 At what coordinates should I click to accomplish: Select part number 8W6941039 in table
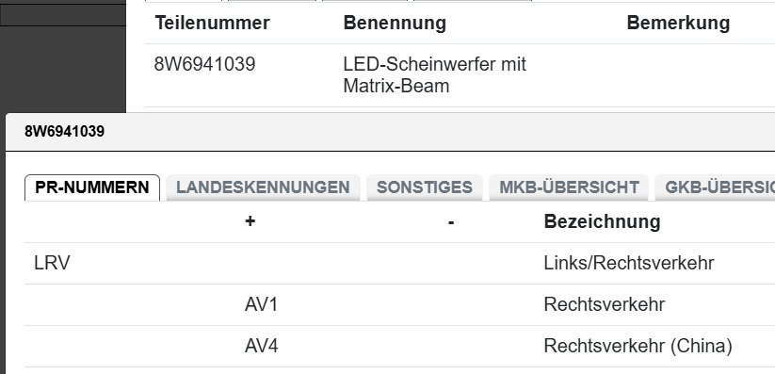204,64
